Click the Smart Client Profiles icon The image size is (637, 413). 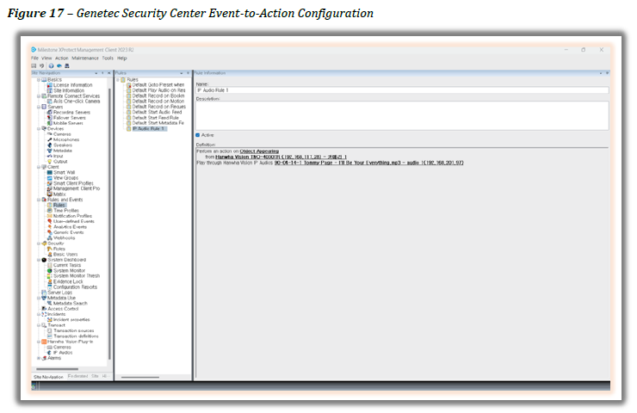coord(50,183)
